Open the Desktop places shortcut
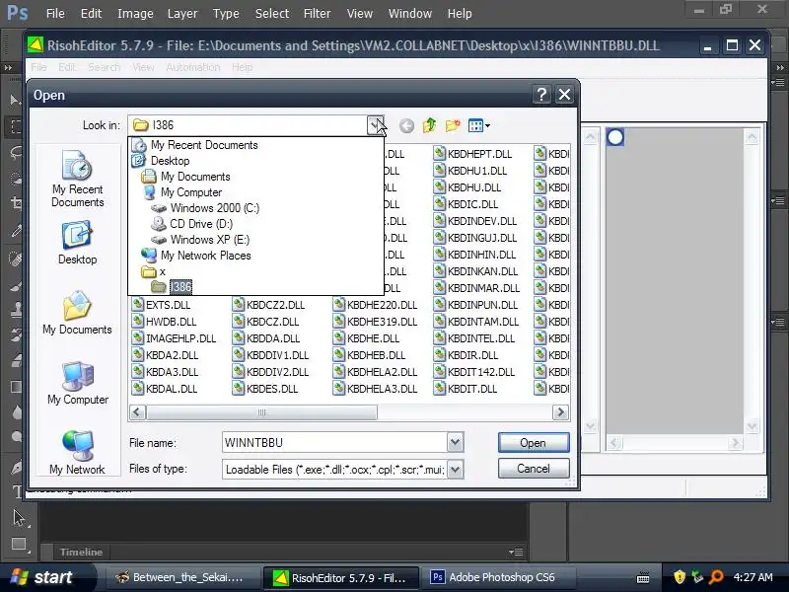The height and width of the screenshot is (592, 789). [78, 243]
